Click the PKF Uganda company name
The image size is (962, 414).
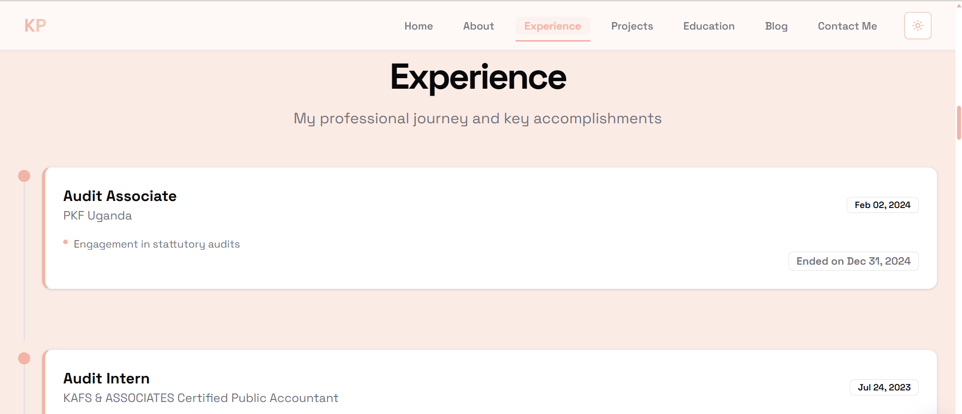(97, 216)
